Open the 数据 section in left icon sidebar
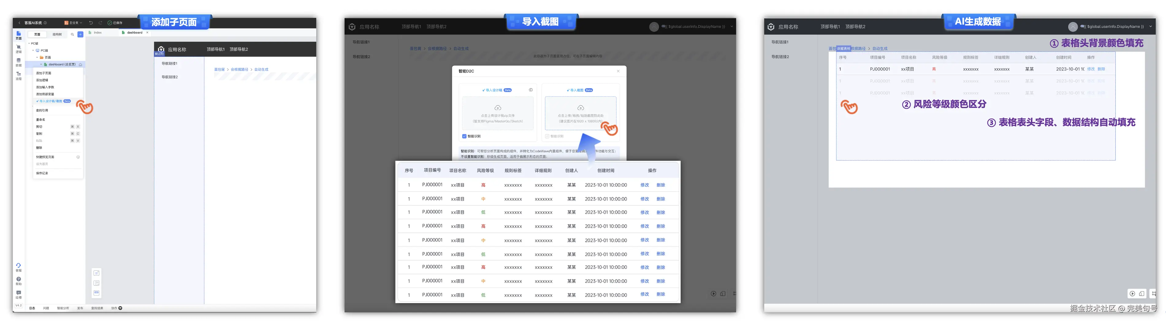 [x=19, y=62]
